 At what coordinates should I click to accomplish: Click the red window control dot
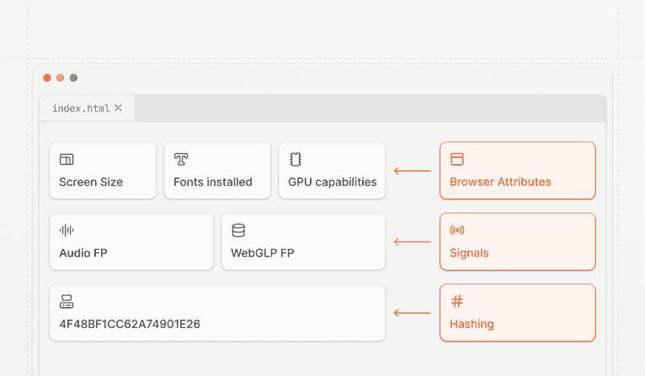(47, 78)
